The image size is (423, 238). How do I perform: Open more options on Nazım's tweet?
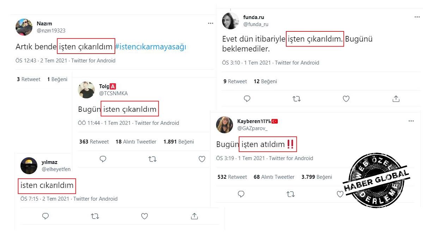pos(210,23)
